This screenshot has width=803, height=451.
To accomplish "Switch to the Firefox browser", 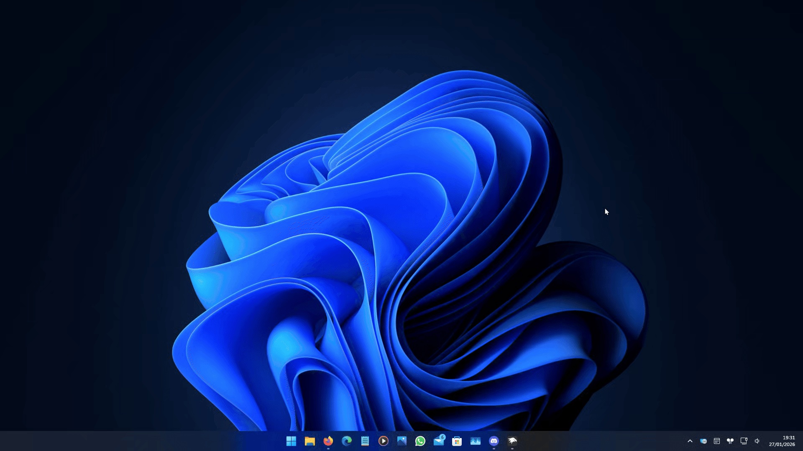I will [x=328, y=441].
